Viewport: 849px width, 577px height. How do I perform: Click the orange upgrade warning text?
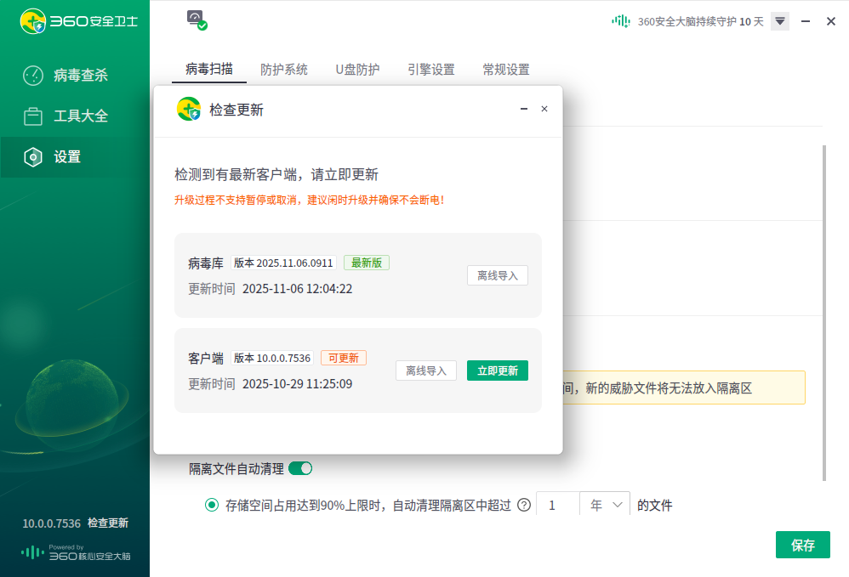[x=309, y=200]
